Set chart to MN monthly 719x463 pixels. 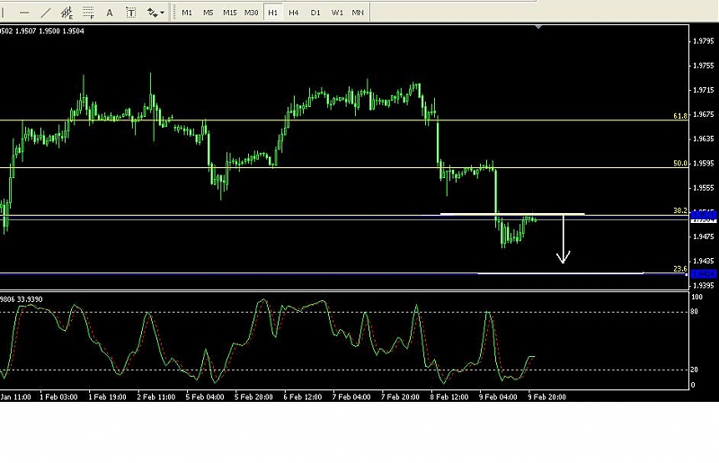[x=359, y=13]
